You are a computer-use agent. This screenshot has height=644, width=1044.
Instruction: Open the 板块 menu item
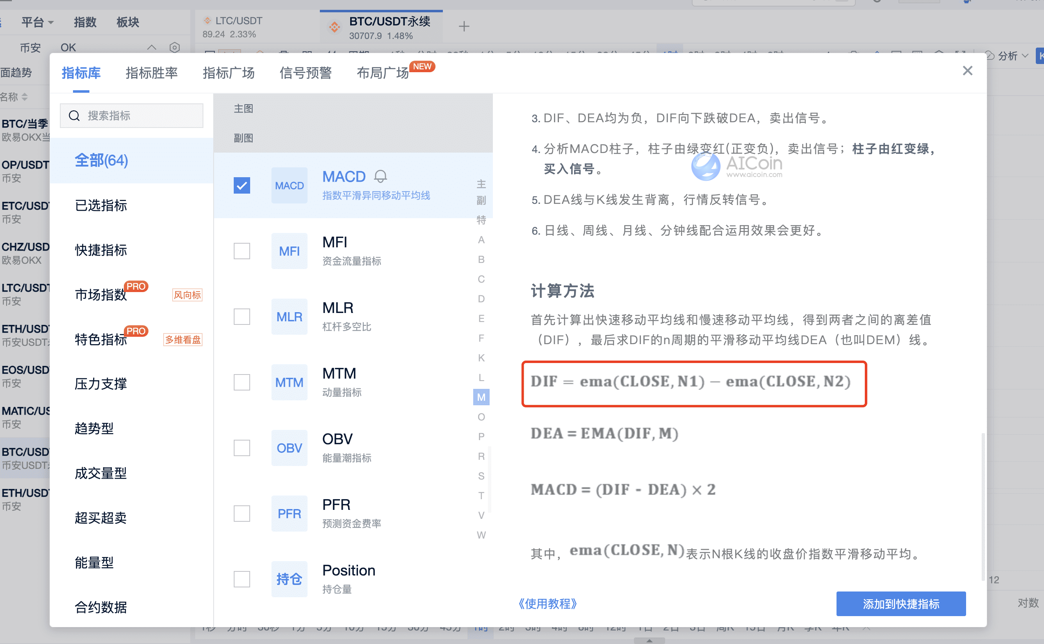(x=128, y=22)
